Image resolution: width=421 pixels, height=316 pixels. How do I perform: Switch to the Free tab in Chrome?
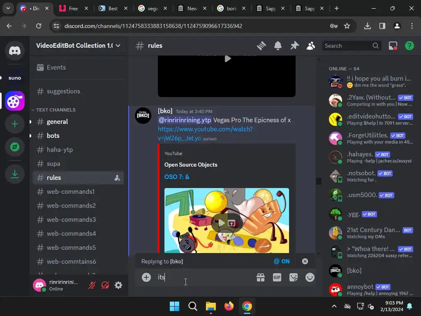tap(74, 8)
